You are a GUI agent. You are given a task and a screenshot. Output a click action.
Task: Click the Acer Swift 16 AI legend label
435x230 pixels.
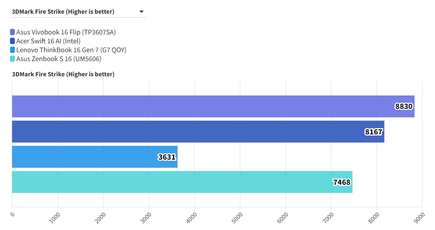point(48,41)
